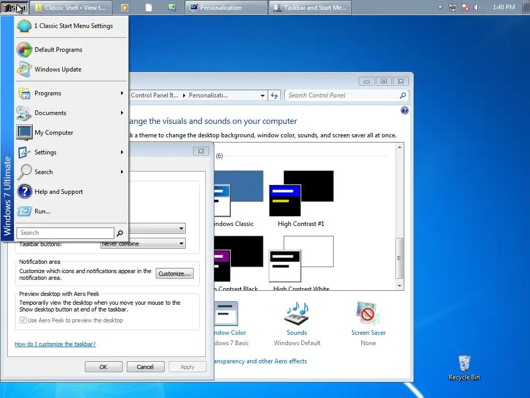Select Help and Support menu entry
This screenshot has width=530, height=398.
(x=71, y=192)
